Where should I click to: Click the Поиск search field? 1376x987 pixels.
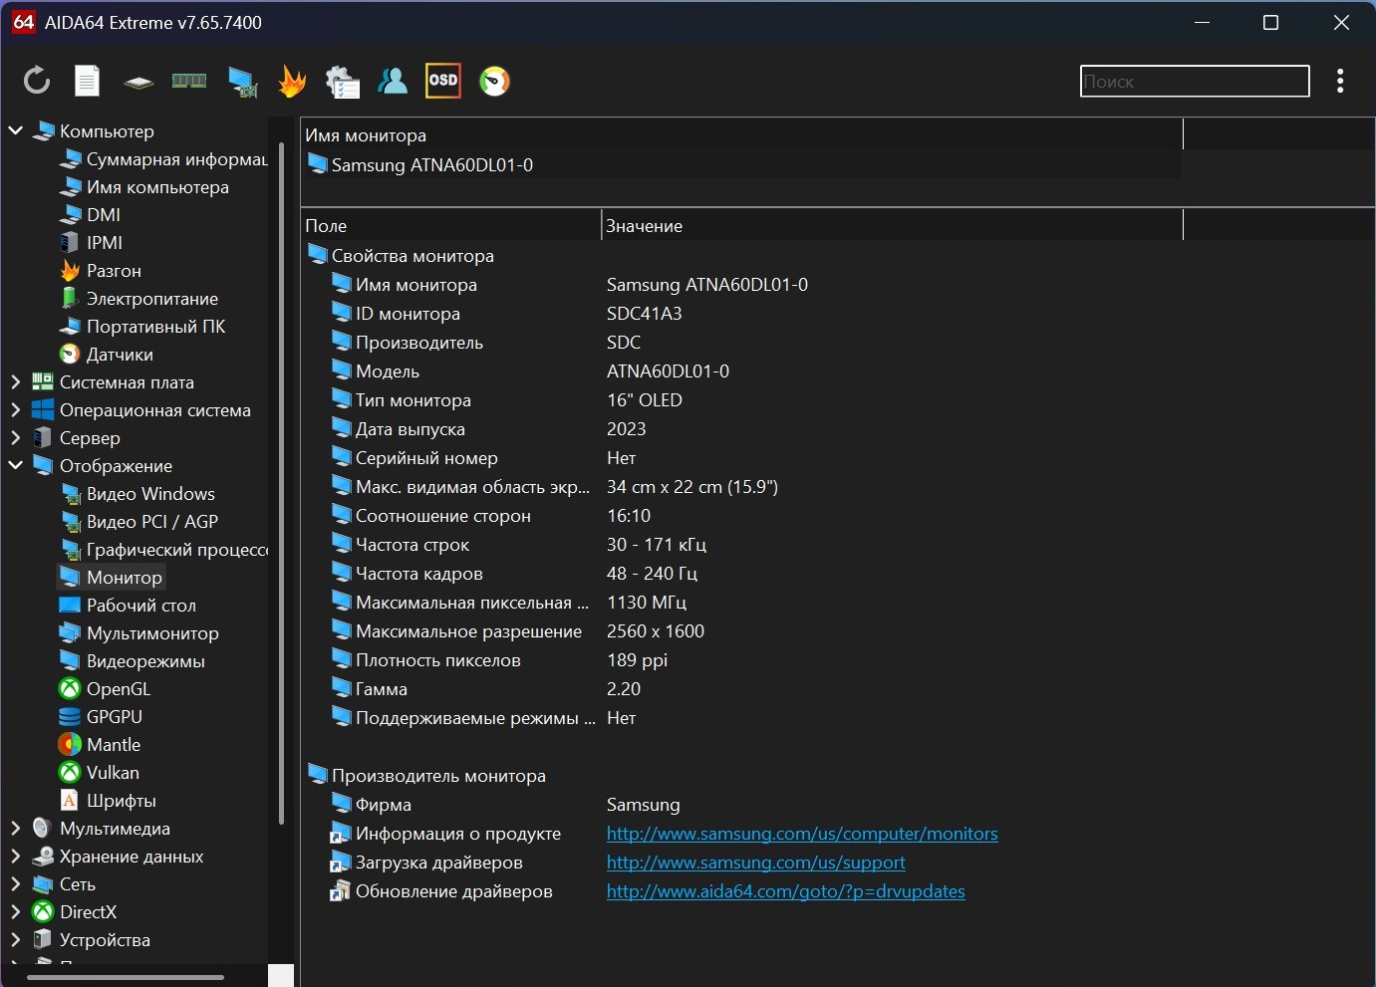[1194, 82]
